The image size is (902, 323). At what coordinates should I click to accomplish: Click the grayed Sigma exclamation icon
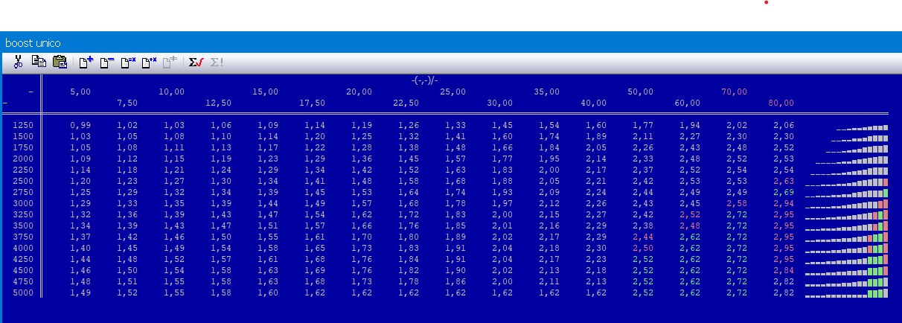coord(217,63)
